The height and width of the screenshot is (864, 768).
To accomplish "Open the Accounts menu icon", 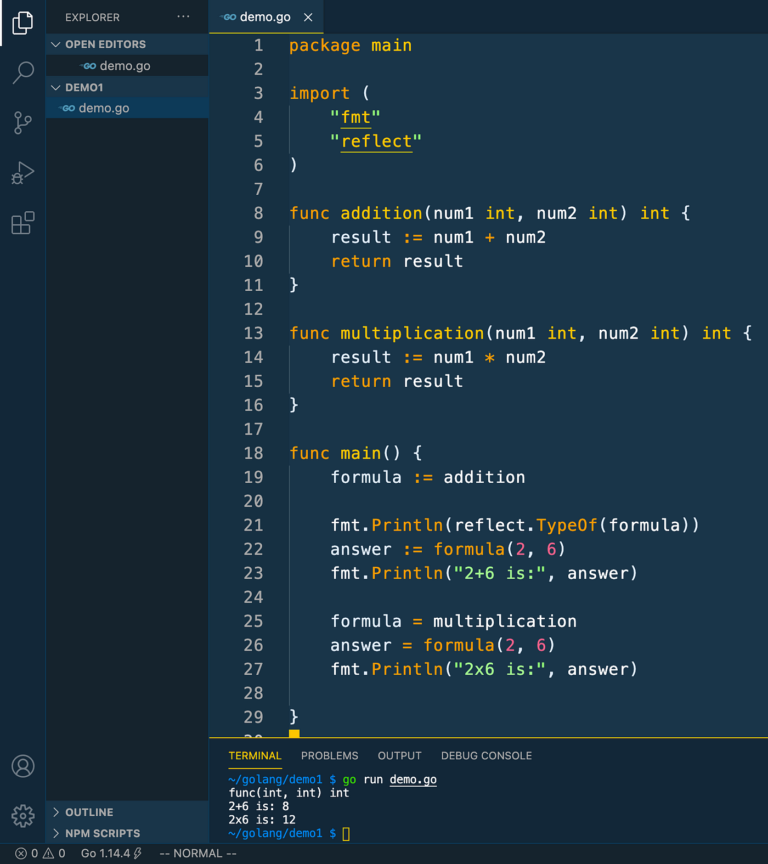I will [x=23, y=766].
